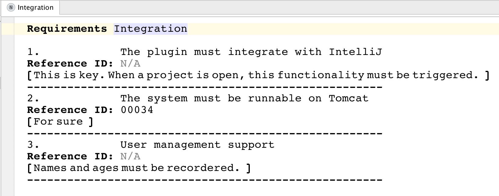Click the N/A reference ID of requirement 1

pyautogui.click(x=130, y=64)
